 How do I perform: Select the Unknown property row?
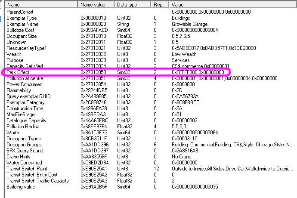(x=151, y=42)
